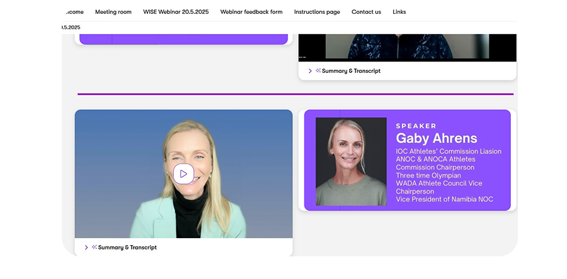Navigate to Instructions page

pos(317,12)
